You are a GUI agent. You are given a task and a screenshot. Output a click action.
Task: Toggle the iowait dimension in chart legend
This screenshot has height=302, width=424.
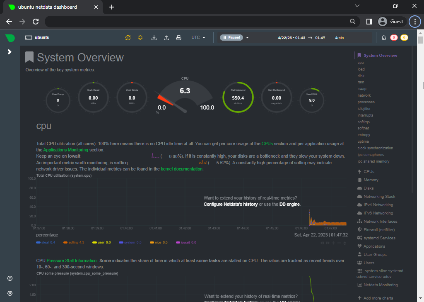coord(186,242)
